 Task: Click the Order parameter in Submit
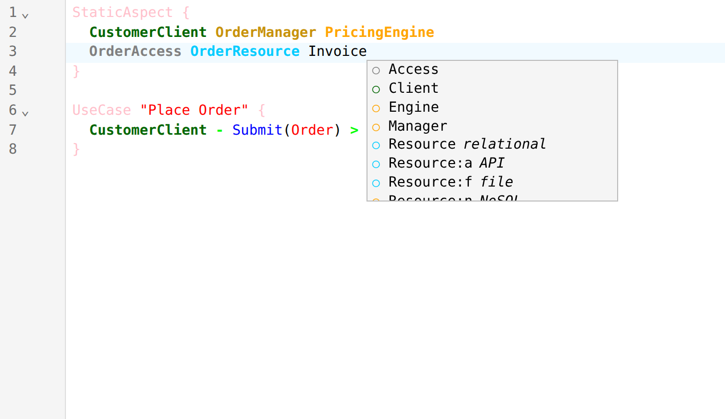(312, 130)
